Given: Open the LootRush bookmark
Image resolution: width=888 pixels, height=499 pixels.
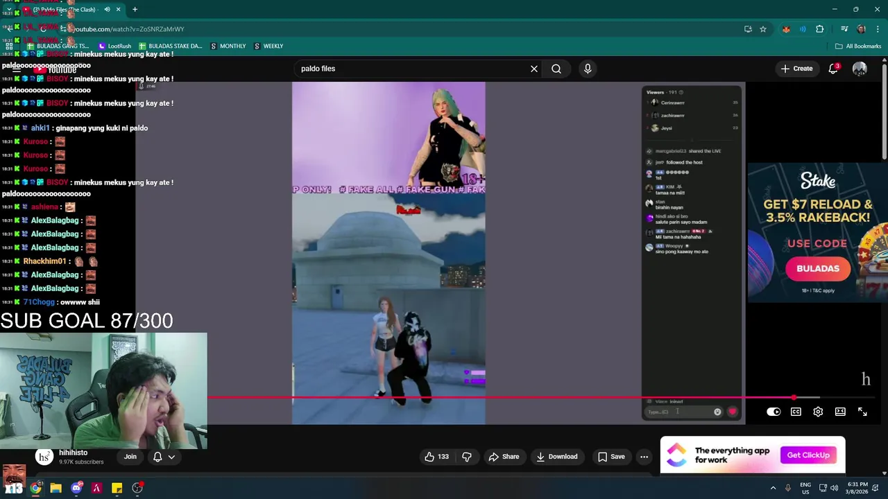Looking at the screenshot, I should pyautogui.click(x=114, y=46).
